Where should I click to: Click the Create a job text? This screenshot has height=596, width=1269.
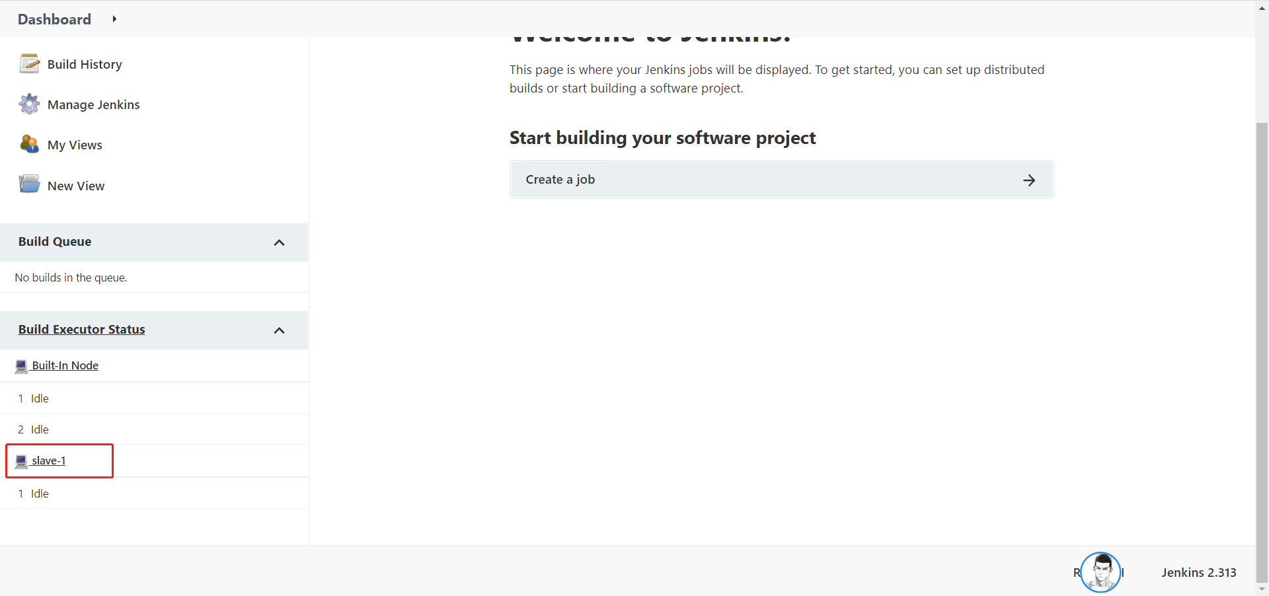(x=560, y=180)
